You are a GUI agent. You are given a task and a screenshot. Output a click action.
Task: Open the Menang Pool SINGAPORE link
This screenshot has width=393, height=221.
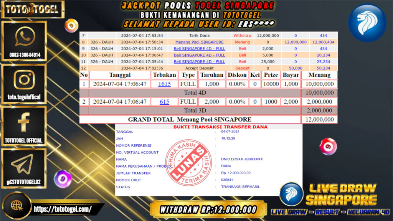pos(199,42)
